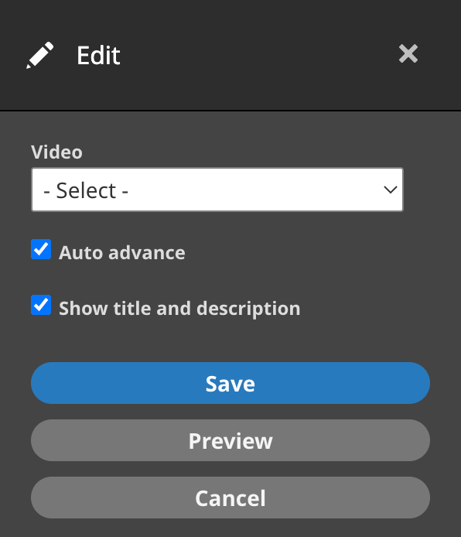Viewport: 461px width, 537px height.
Task: Select the blue Save button
Action: 230,383
